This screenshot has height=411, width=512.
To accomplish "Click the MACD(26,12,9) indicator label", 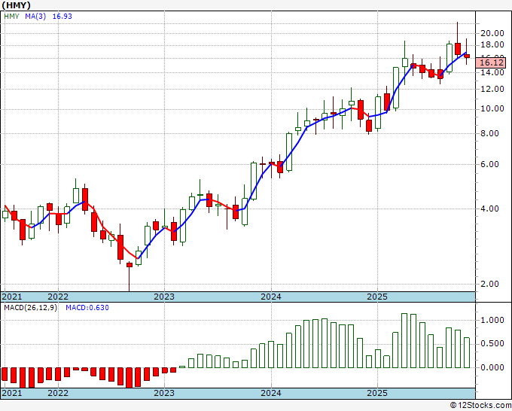I will click(30, 308).
